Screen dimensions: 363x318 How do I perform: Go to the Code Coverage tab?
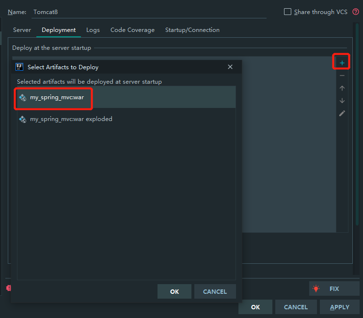[132, 30]
